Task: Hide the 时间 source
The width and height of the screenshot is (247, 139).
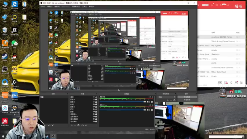Action: pos(94,104)
